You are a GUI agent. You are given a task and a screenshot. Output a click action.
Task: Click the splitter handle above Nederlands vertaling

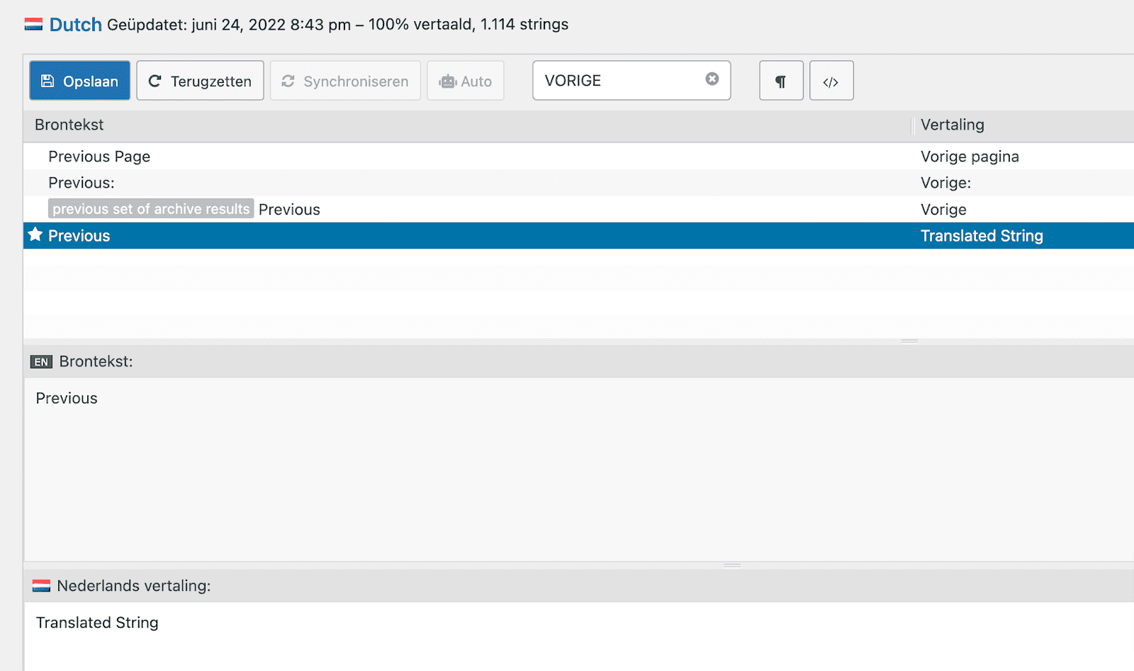tap(732, 565)
